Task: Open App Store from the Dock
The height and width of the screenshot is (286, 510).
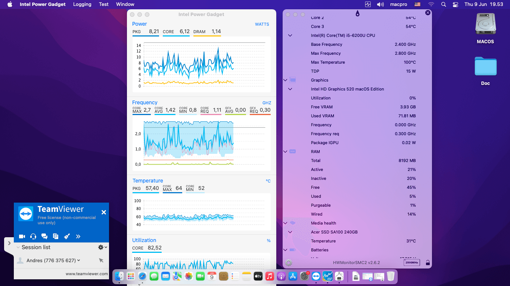Action: pos(293,276)
